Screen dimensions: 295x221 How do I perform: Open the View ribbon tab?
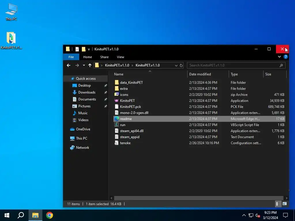tap(121, 57)
